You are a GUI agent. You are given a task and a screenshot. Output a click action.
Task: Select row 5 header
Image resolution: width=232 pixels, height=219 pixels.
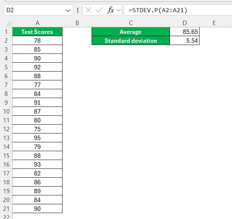tap(6, 67)
